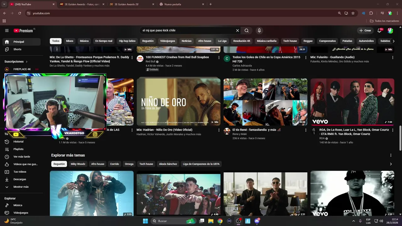This screenshot has height=226, width=402.
Task: Start voice search with microphone icon
Action: tap(259, 30)
